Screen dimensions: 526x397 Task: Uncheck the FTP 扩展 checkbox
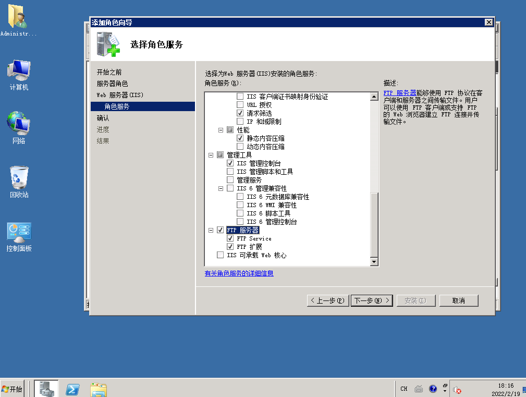click(x=230, y=247)
